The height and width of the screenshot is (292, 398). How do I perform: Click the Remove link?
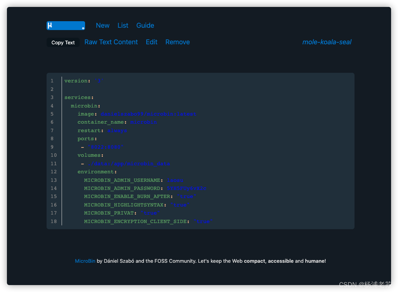(x=177, y=42)
